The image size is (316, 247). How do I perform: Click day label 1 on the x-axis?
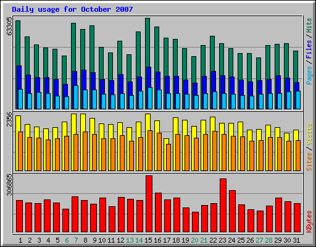pos(20,240)
